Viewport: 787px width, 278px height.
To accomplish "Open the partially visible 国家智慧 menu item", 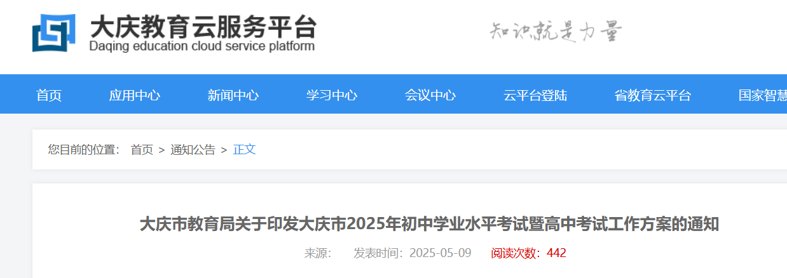I will [x=762, y=95].
